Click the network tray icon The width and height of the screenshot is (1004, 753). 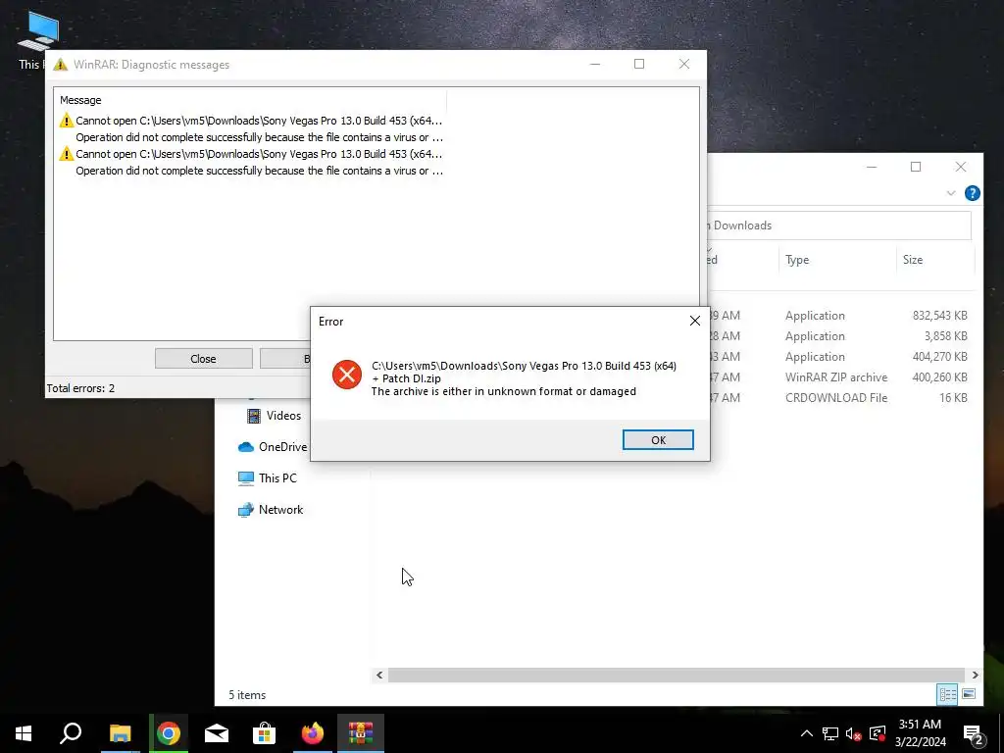[x=830, y=733]
